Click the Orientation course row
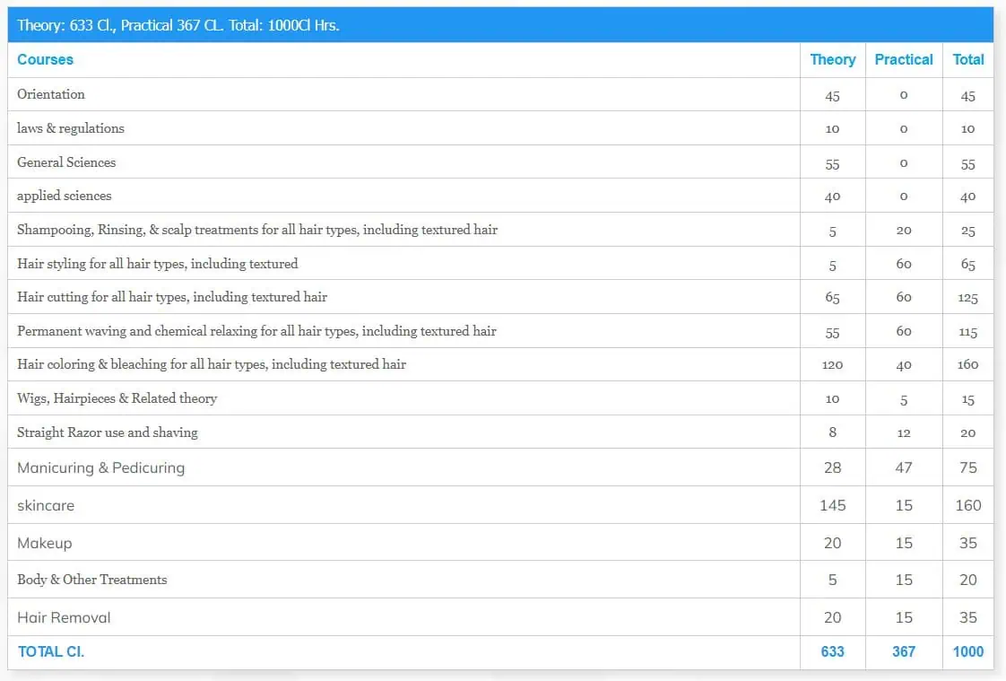 (x=51, y=94)
